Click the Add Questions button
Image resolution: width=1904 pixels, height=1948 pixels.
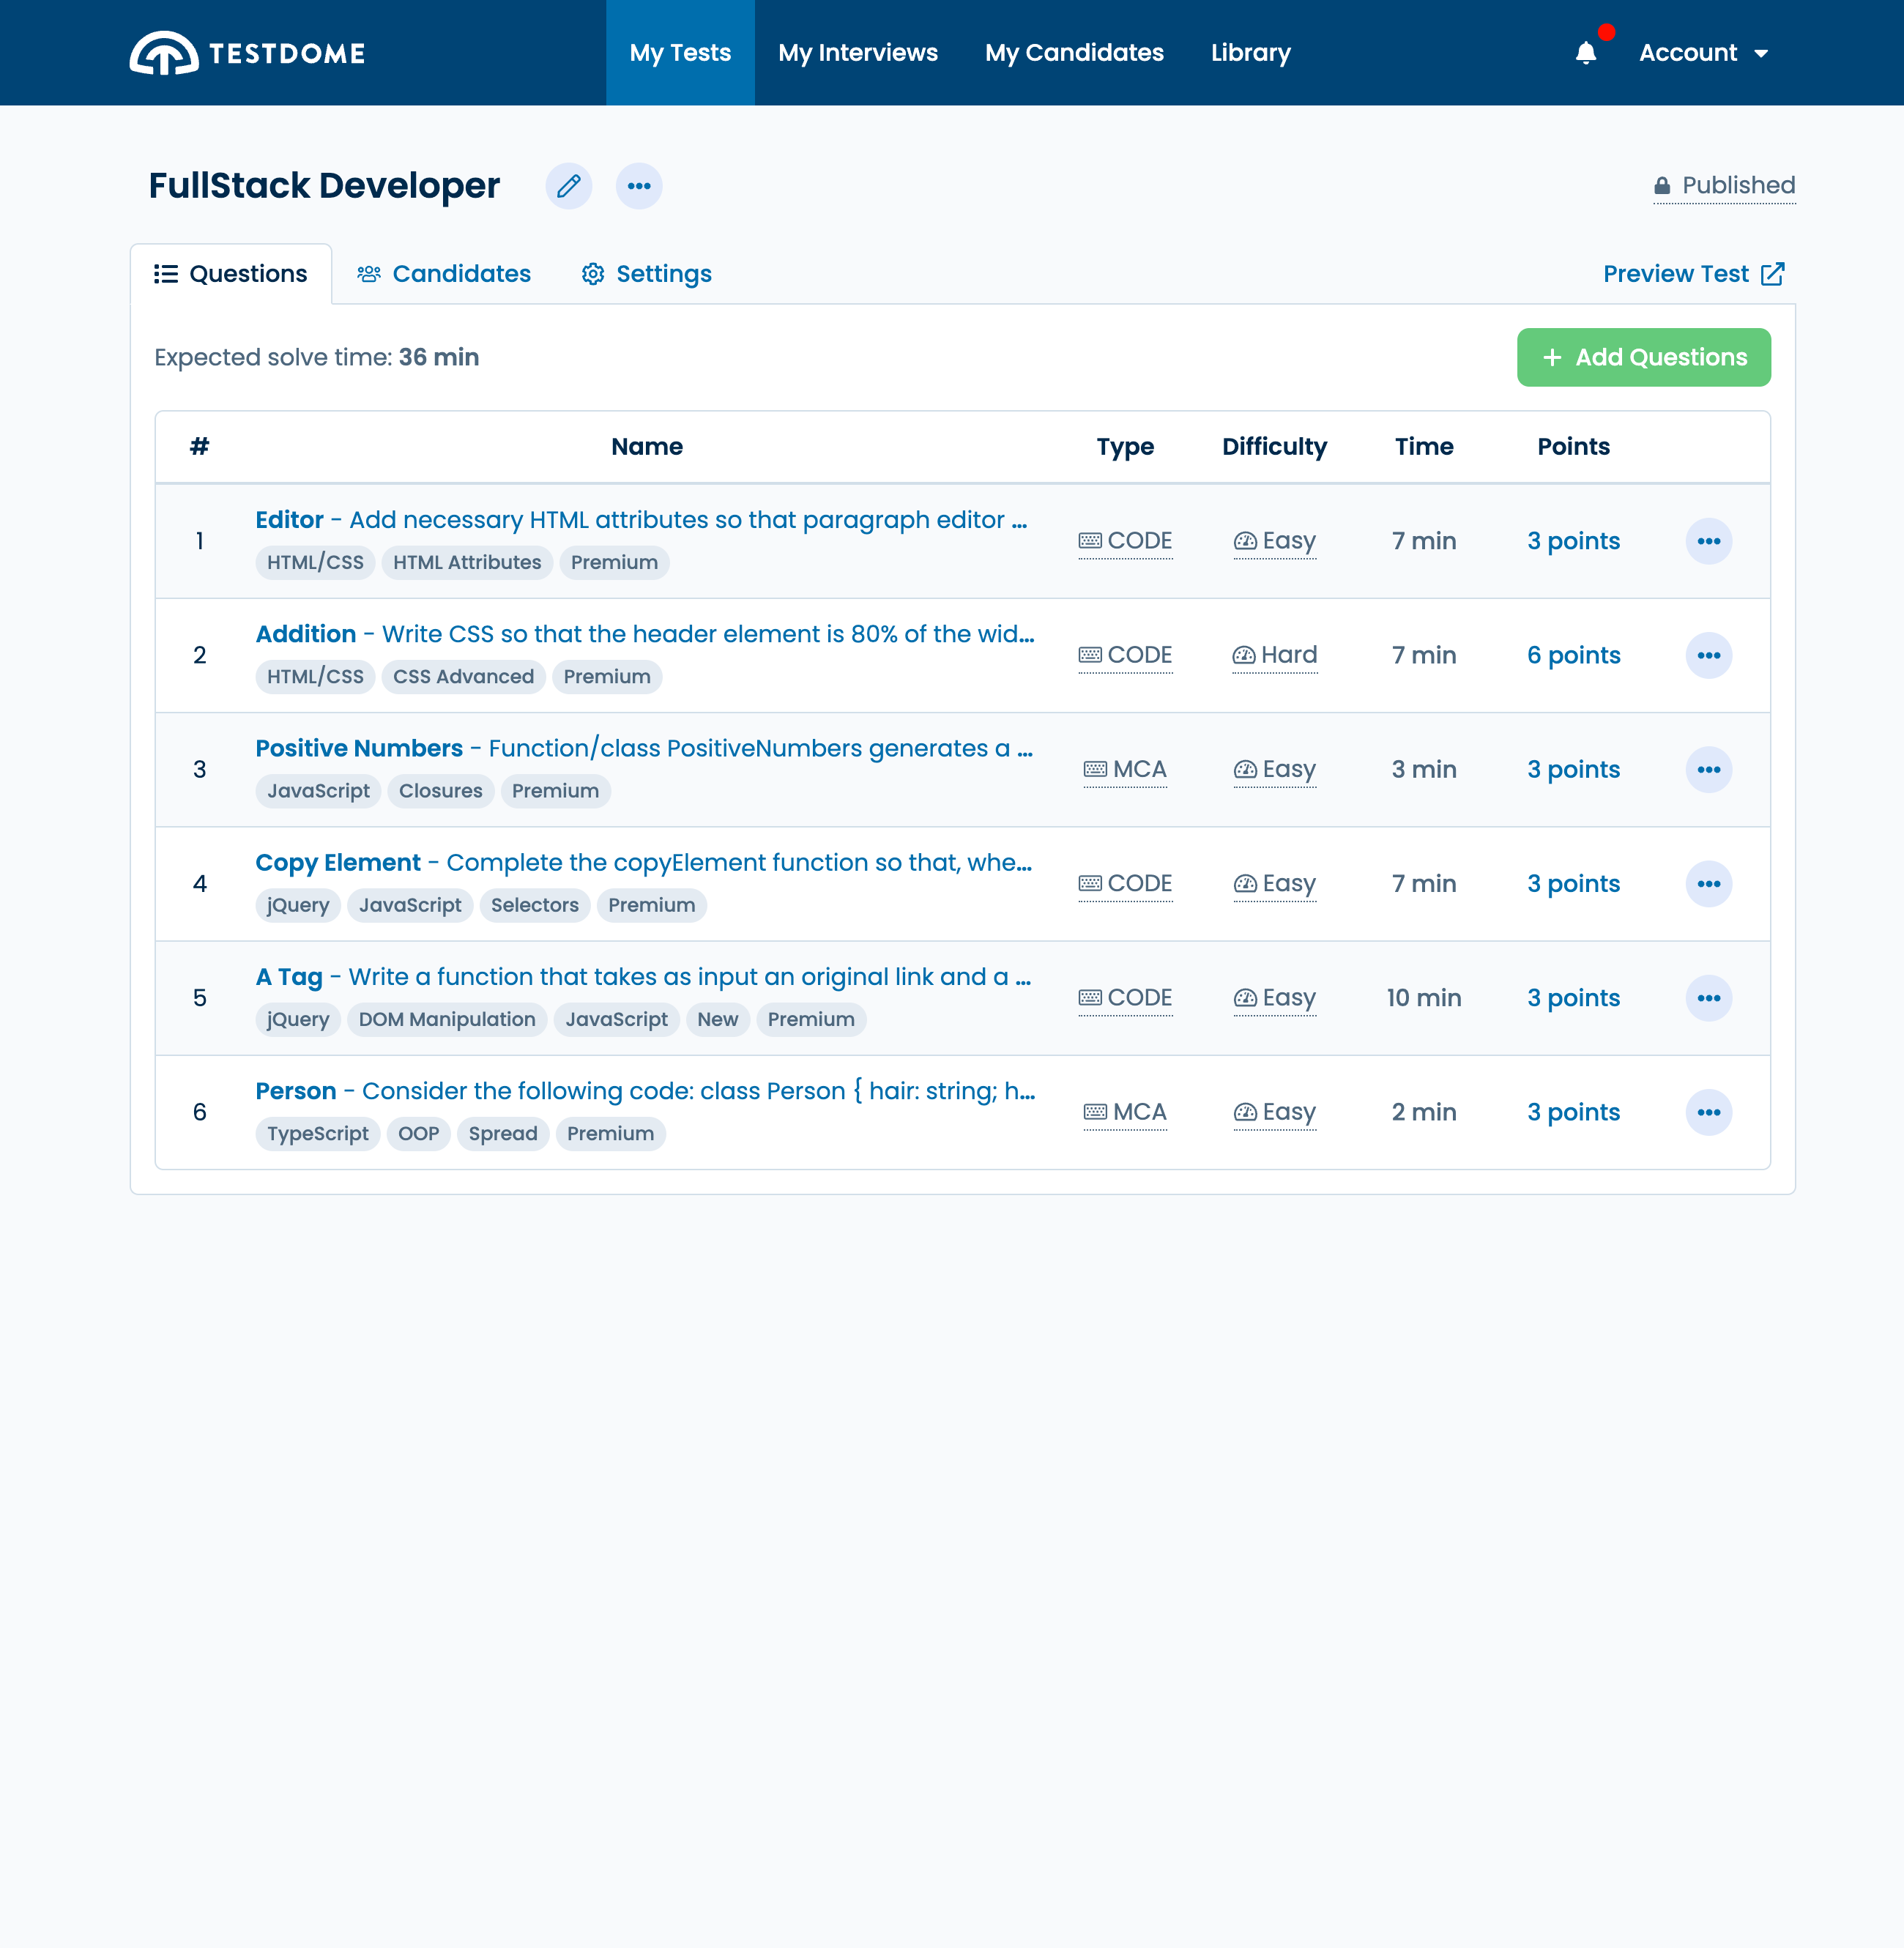point(1643,357)
